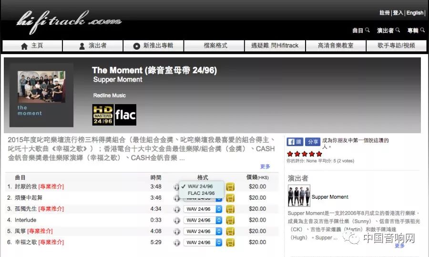Screen dimensions: 429x257
Task: Click the 曲目 search label in header
Action: pyautogui.click(x=358, y=31)
